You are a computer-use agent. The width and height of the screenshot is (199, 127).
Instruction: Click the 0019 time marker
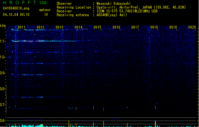173,27
